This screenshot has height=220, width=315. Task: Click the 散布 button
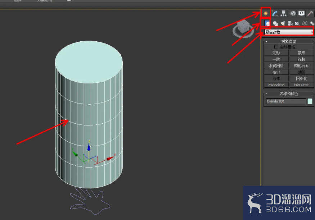pyautogui.click(x=302, y=53)
